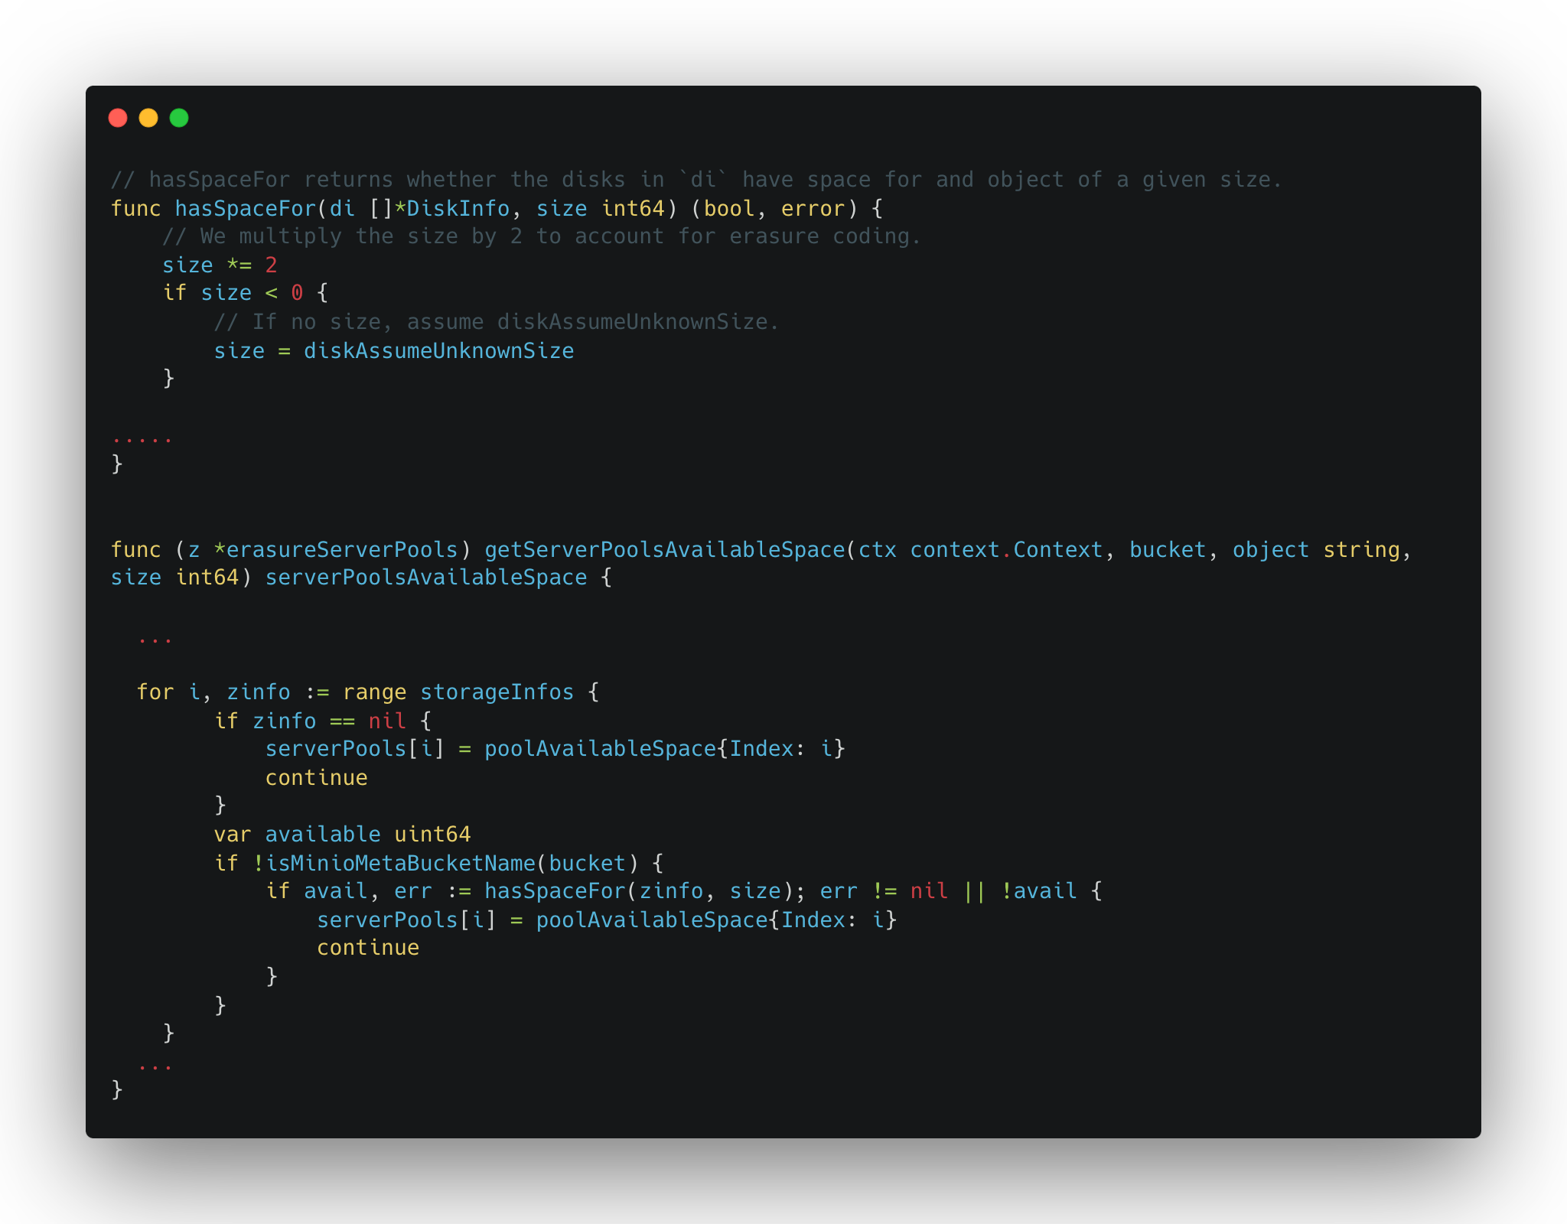Viewport: 1567px width, 1224px height.
Task: Click the getServerPoolsAvailableSpace method name
Action: tap(664, 550)
